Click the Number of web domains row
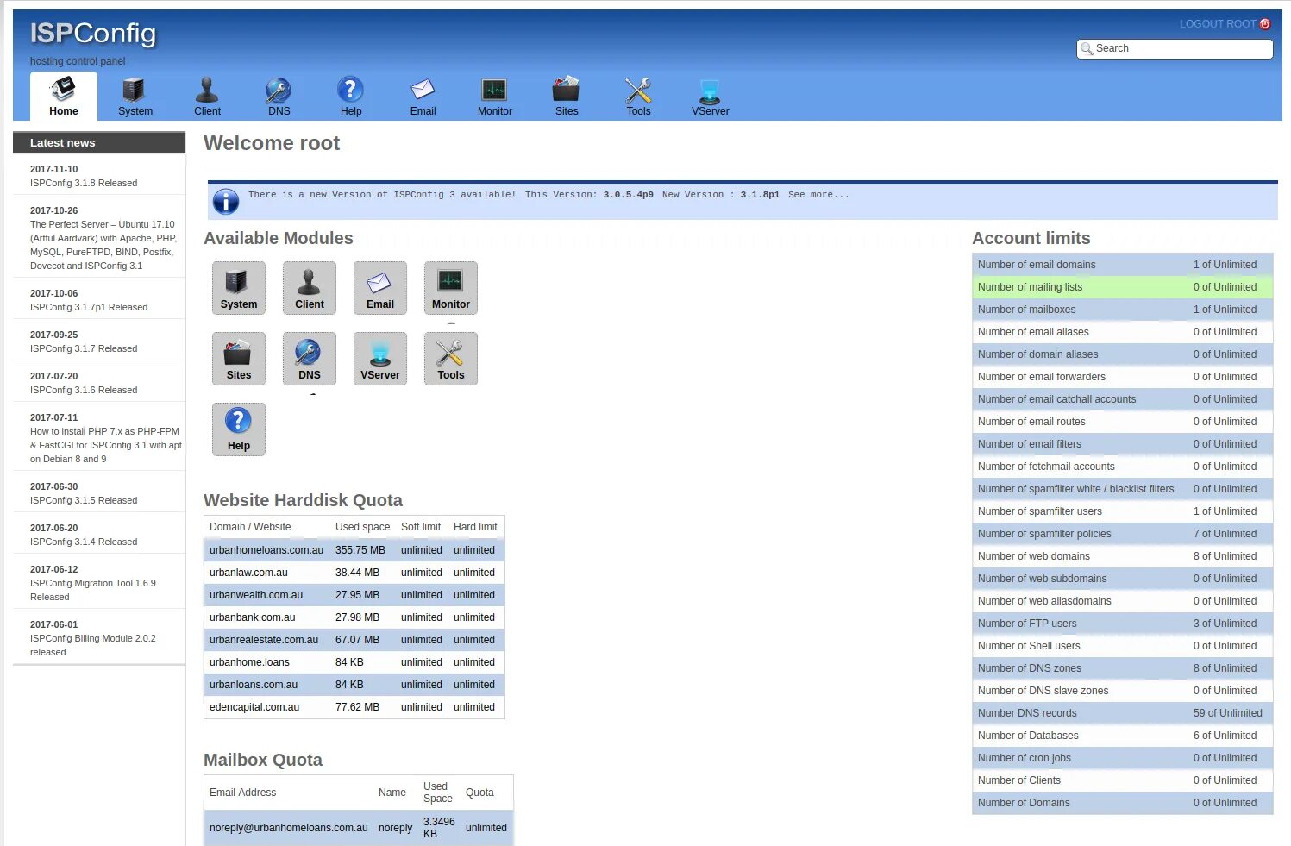This screenshot has height=846, width=1291. (1122, 556)
